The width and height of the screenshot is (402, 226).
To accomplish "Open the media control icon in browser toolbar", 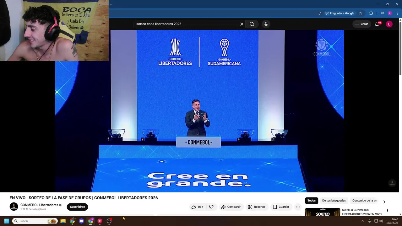I will (x=382, y=13).
